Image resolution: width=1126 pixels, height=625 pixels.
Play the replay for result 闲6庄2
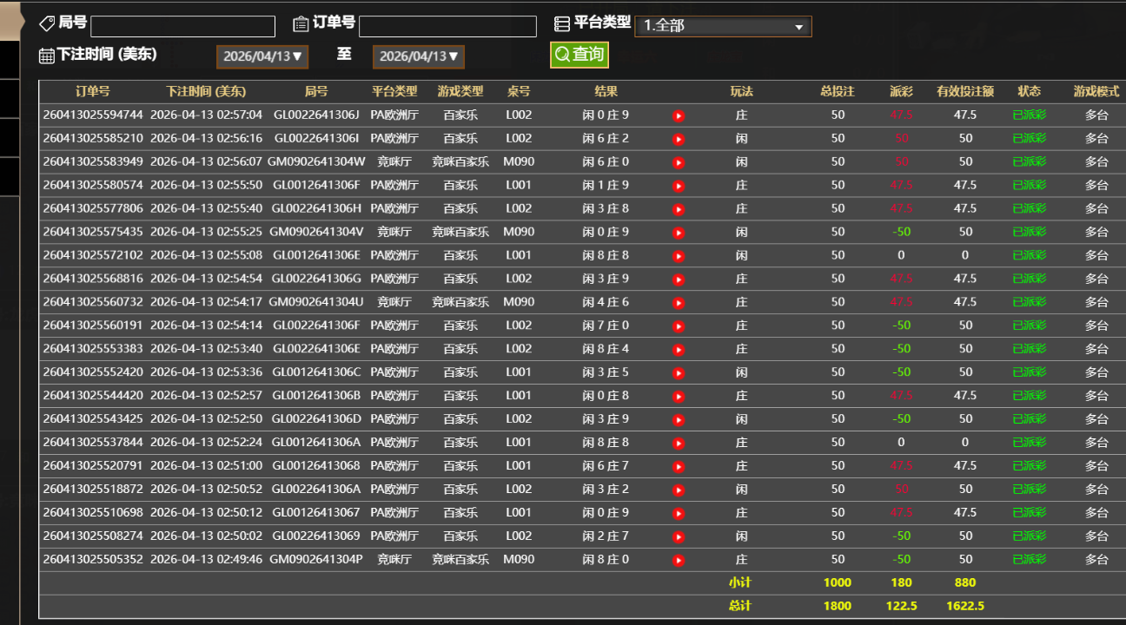679,138
